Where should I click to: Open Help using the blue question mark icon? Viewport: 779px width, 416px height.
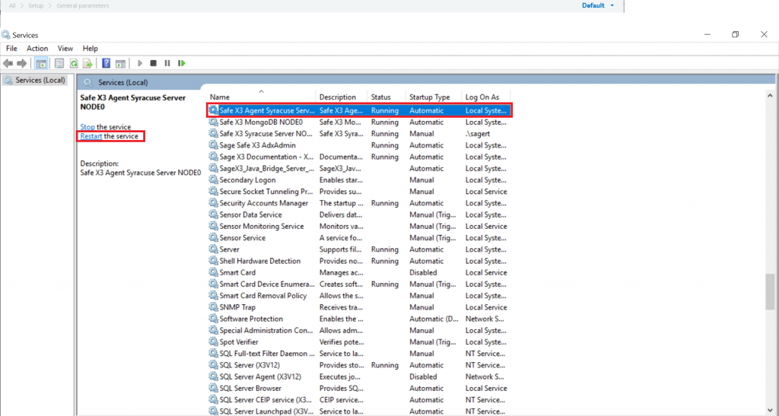[106, 64]
